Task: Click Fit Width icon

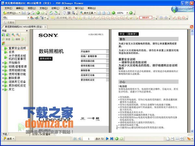Action: (108, 13)
